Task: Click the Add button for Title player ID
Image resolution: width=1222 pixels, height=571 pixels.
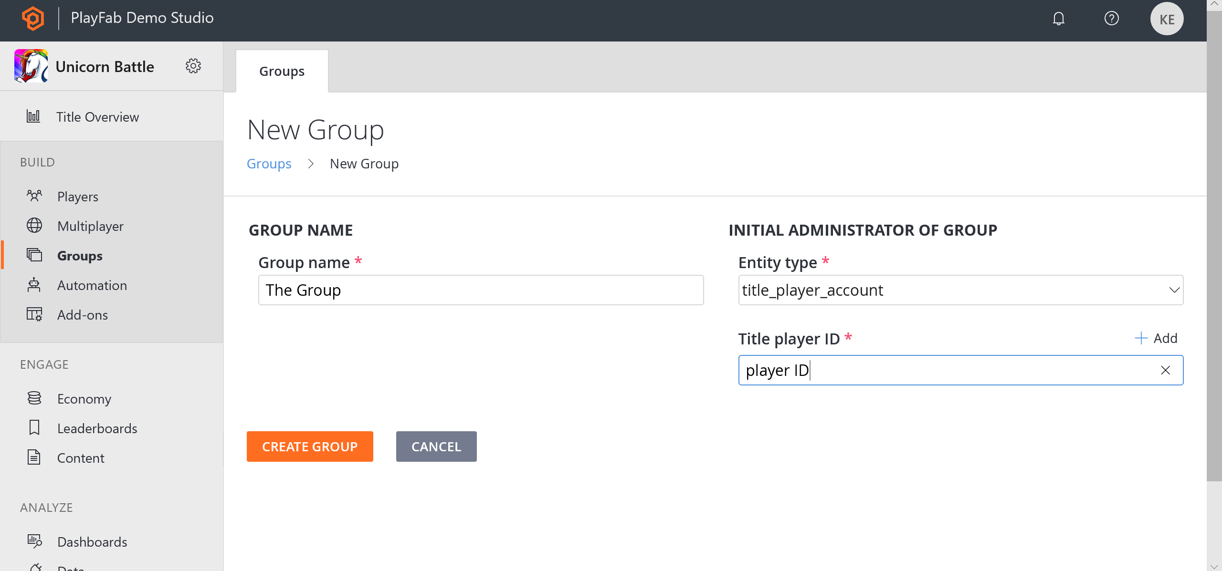Action: (x=1157, y=337)
